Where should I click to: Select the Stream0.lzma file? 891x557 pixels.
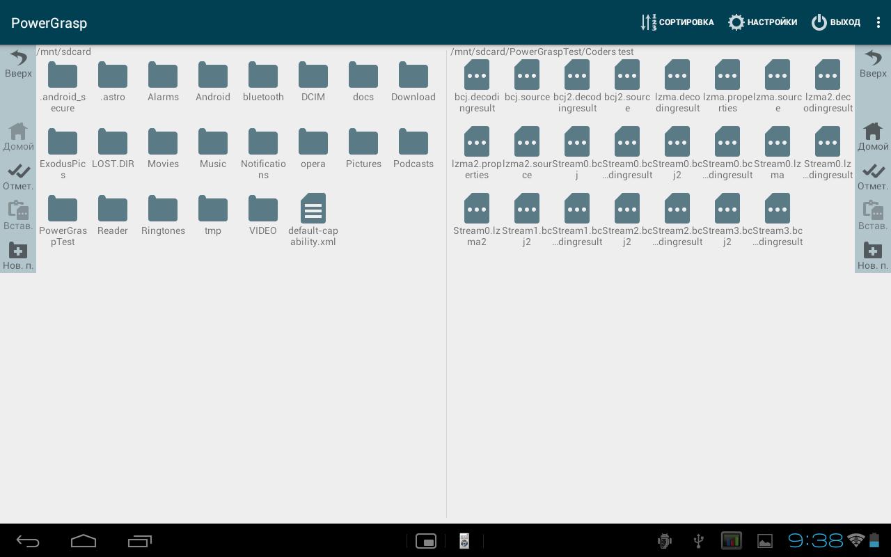pyautogui.click(x=778, y=153)
